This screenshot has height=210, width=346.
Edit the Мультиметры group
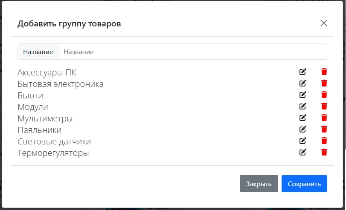coord(303,118)
